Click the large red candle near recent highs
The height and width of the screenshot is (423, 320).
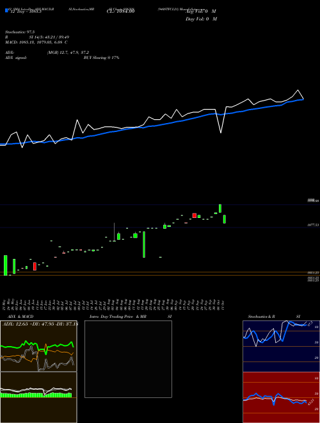click(195, 215)
